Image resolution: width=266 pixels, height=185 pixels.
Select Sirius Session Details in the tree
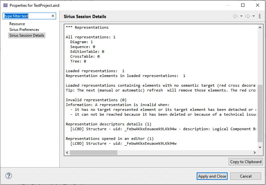click(x=27, y=35)
